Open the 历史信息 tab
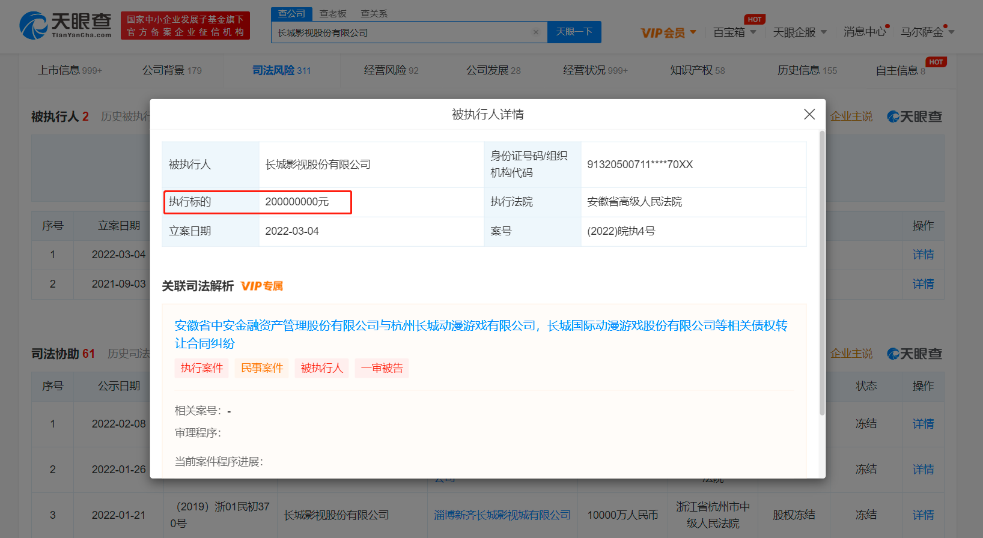983x538 pixels. click(x=807, y=70)
